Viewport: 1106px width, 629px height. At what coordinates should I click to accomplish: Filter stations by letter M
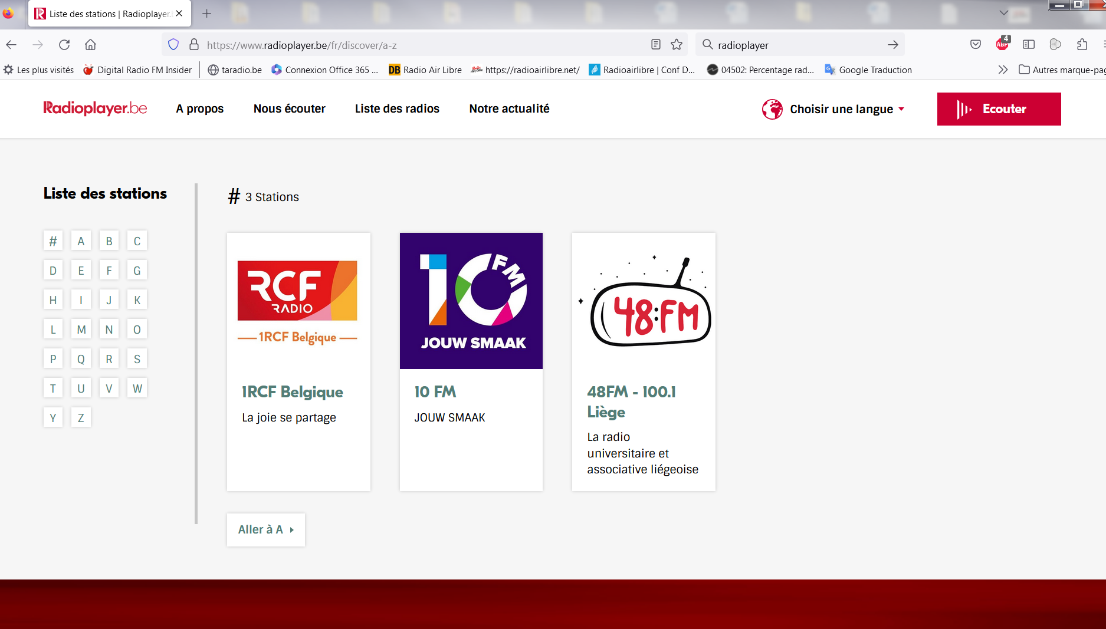click(x=81, y=329)
